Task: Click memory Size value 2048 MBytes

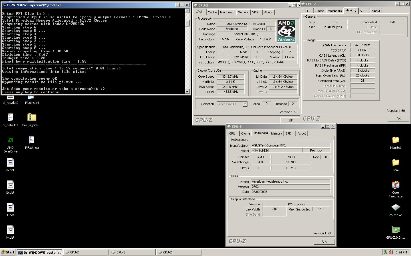Action: click(333, 27)
